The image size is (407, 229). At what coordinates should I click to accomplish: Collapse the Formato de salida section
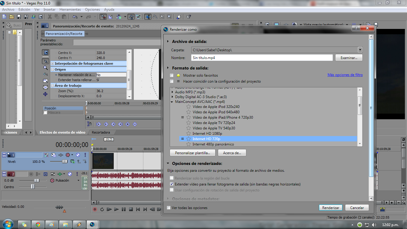168,68
